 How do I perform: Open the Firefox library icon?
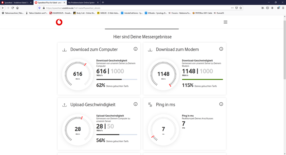tap(263, 8)
